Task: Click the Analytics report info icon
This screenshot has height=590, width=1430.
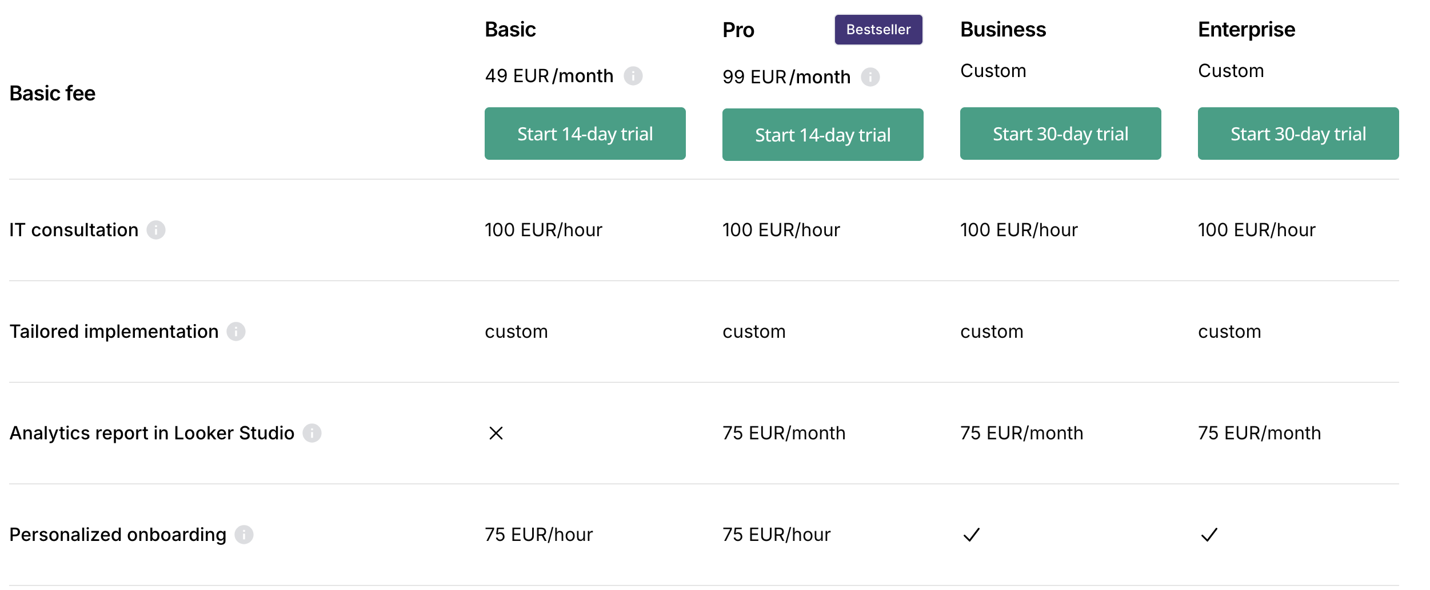Action: [x=312, y=433]
